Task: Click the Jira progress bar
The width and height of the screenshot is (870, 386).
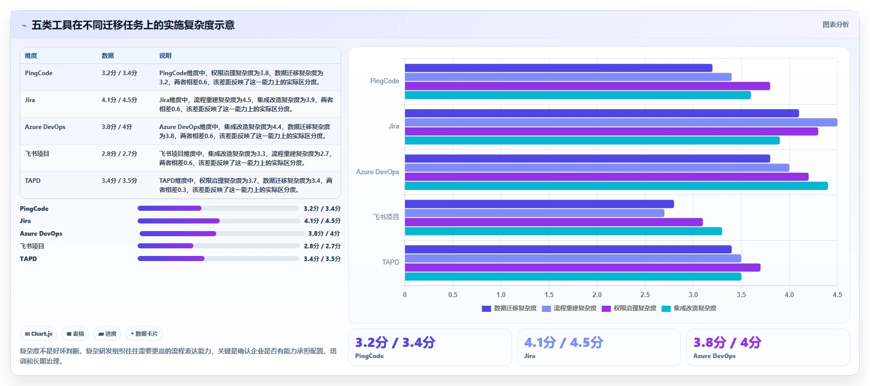Action: [x=219, y=221]
